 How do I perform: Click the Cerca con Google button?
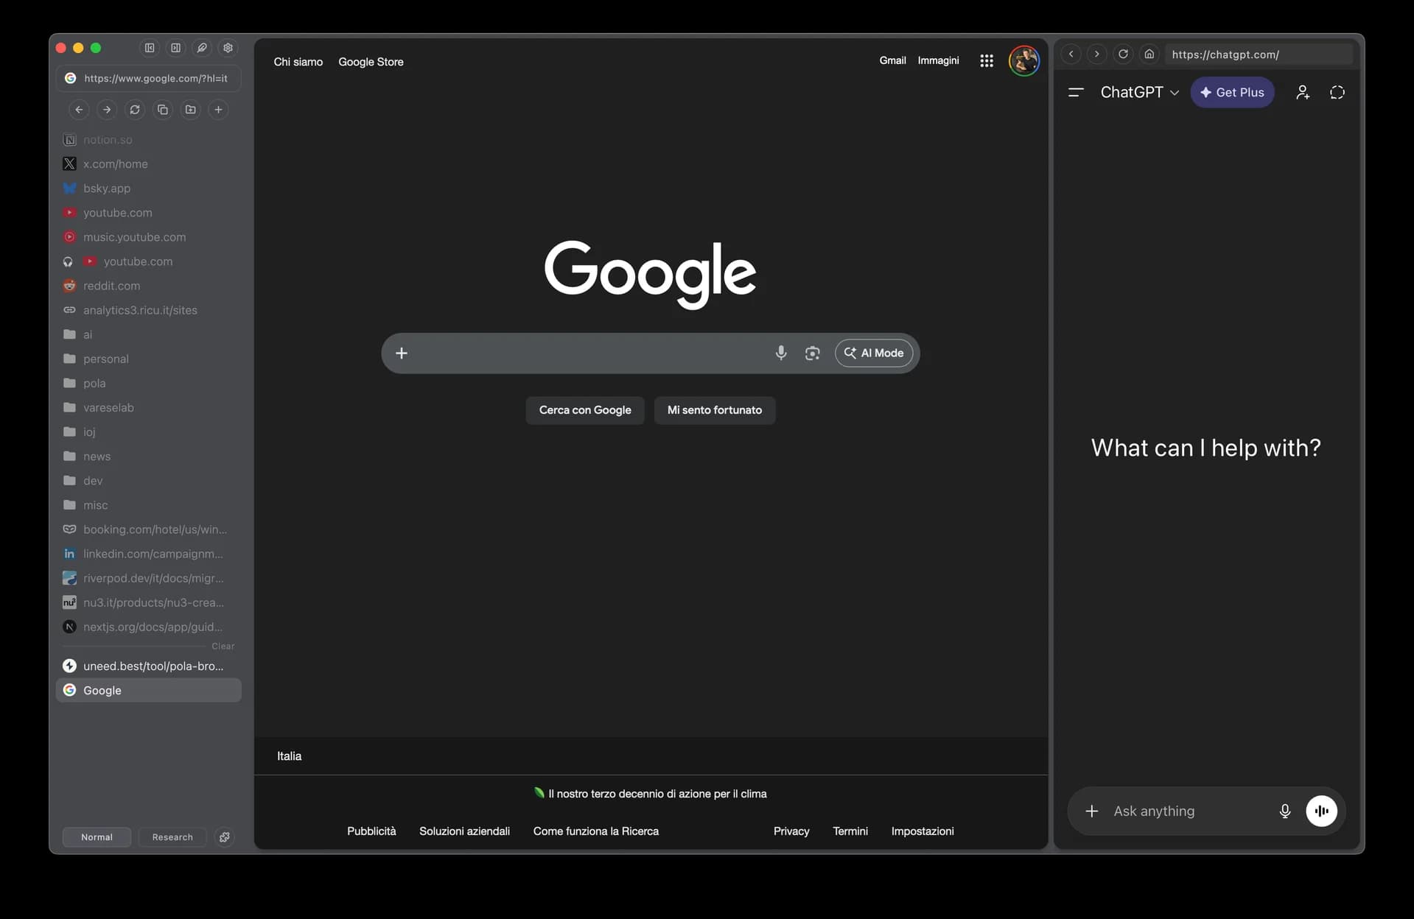[584, 410]
